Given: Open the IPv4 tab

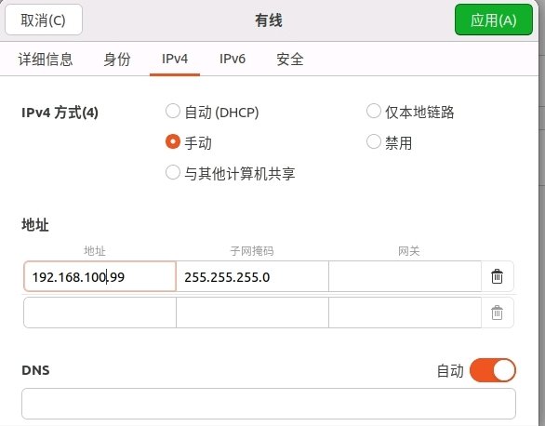Looking at the screenshot, I should coord(175,59).
